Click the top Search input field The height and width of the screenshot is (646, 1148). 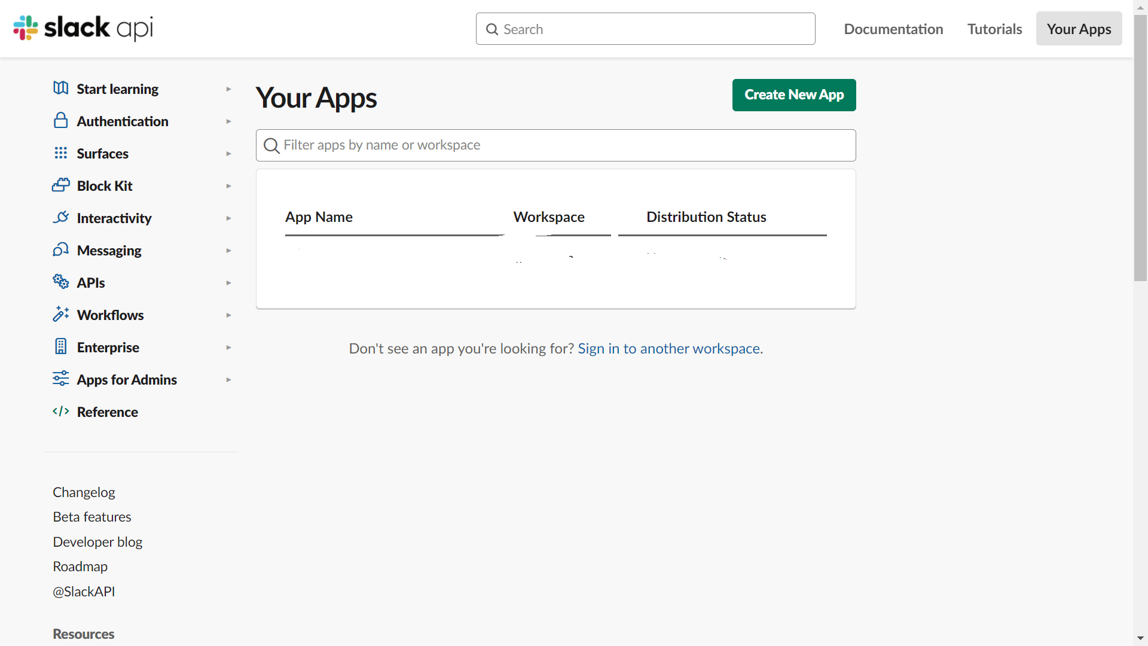pyautogui.click(x=645, y=29)
